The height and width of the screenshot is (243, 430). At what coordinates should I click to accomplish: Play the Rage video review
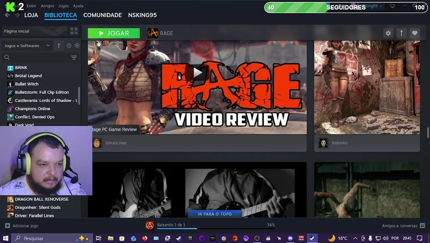(x=197, y=72)
